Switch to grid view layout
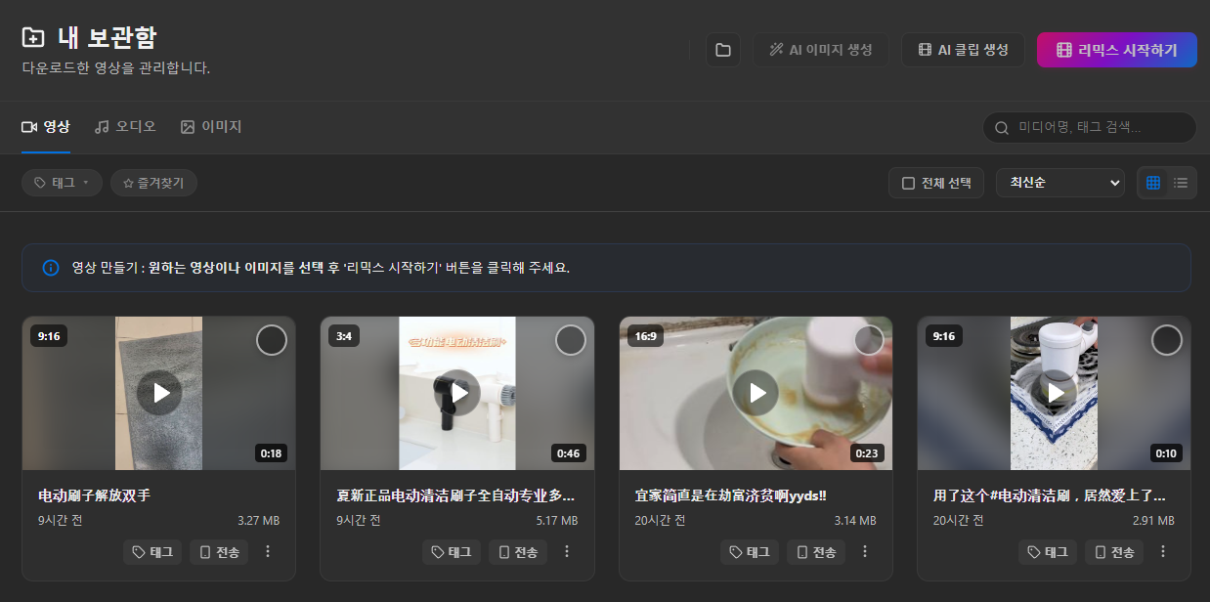The width and height of the screenshot is (1210, 602). (x=1153, y=183)
